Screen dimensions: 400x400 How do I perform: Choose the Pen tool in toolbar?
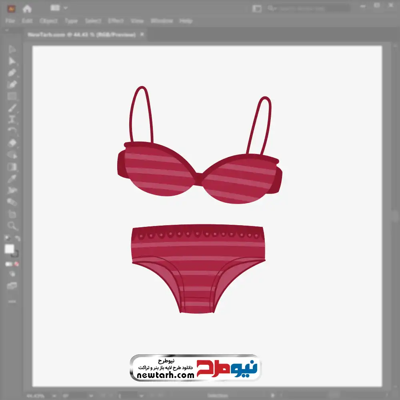point(12,73)
